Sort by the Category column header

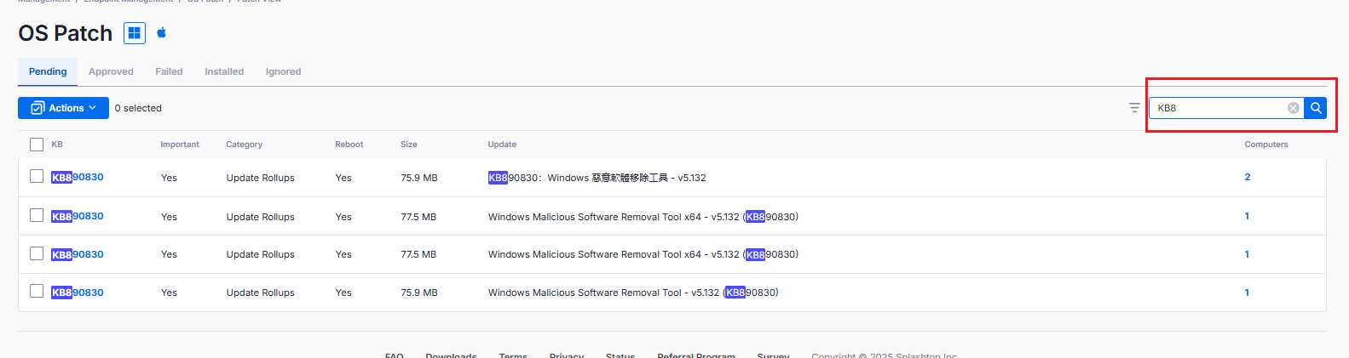(245, 145)
